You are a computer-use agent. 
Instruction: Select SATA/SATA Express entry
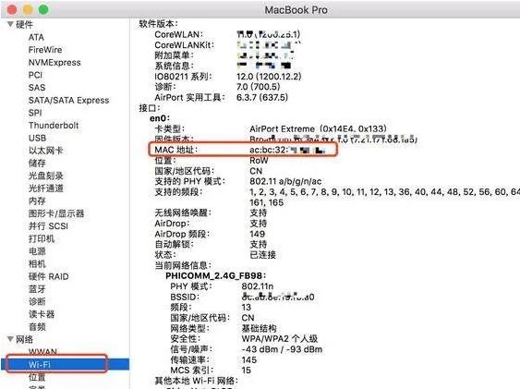coord(68,100)
